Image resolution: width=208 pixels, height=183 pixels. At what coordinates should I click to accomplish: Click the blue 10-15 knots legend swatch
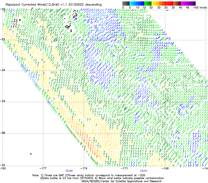[x=141, y=3]
